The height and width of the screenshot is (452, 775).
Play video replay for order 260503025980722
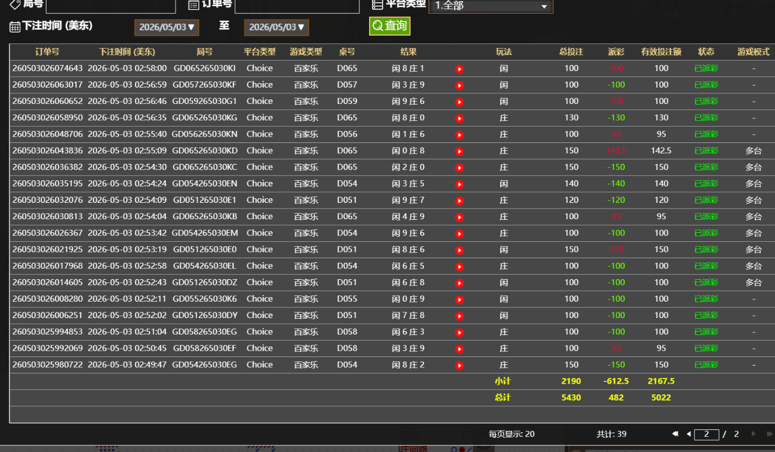point(459,365)
